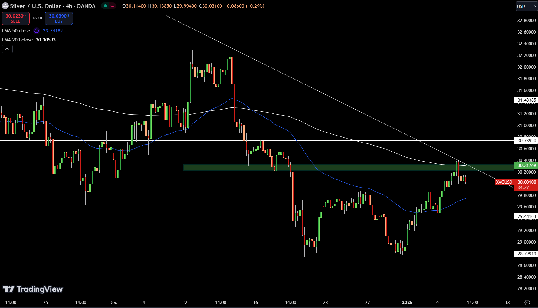This screenshot has width=538, height=308.
Task: Click the 34:27 candle countdown timer
Action: pyautogui.click(x=523, y=188)
